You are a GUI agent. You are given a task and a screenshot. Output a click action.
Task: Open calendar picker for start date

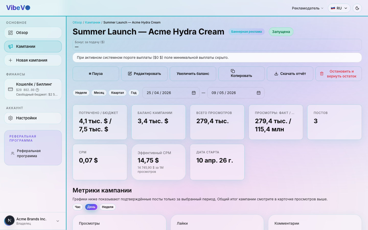pyautogui.click(x=194, y=93)
